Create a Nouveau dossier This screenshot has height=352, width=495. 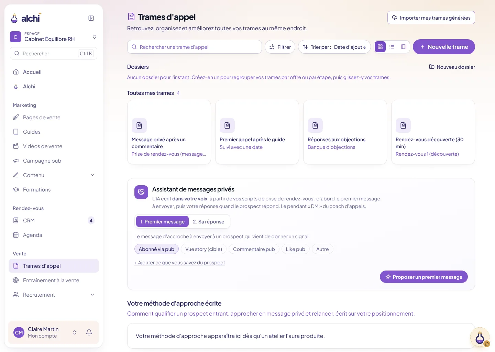click(452, 67)
